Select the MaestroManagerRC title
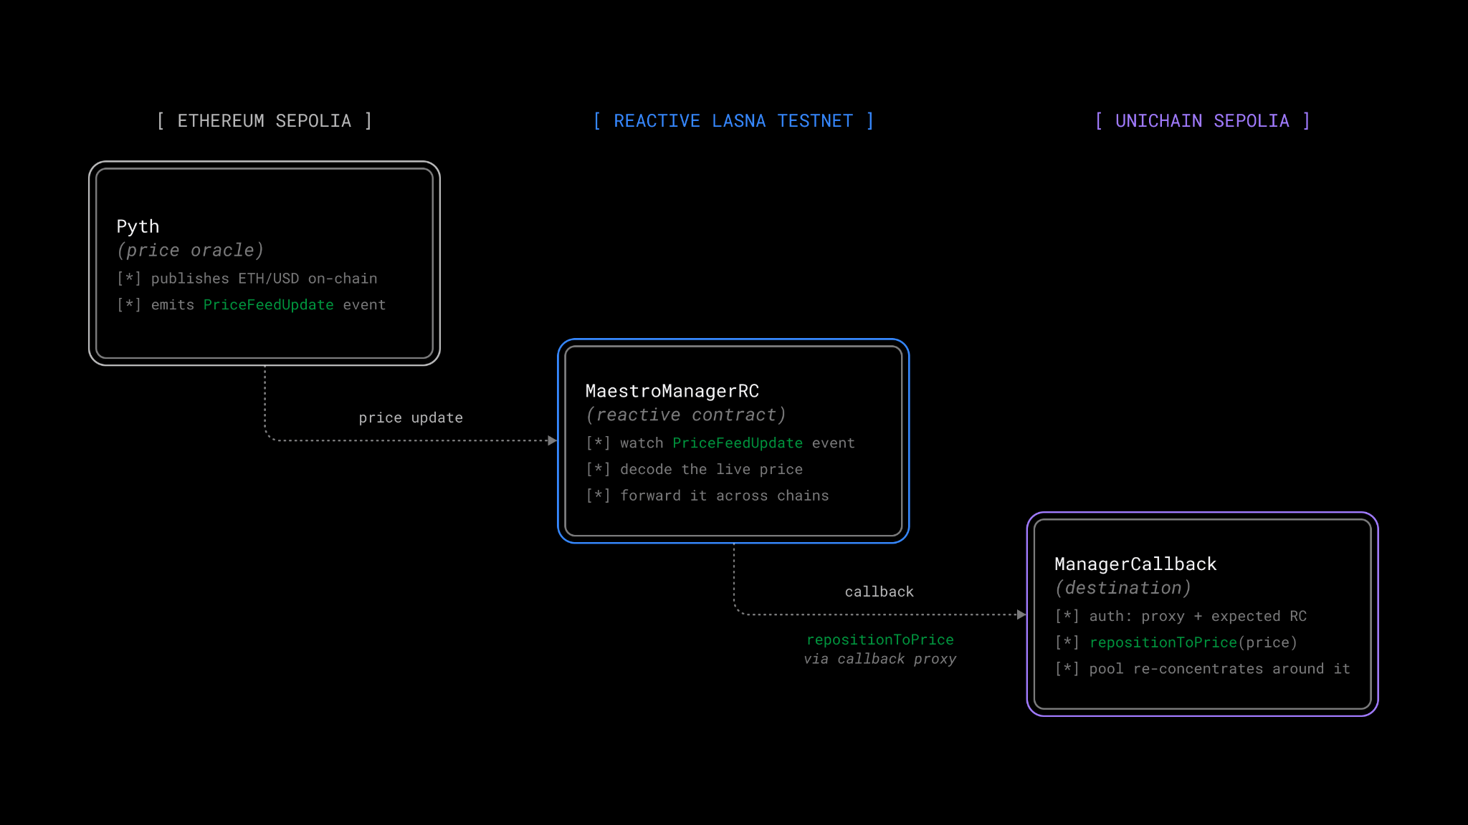 pyautogui.click(x=672, y=391)
